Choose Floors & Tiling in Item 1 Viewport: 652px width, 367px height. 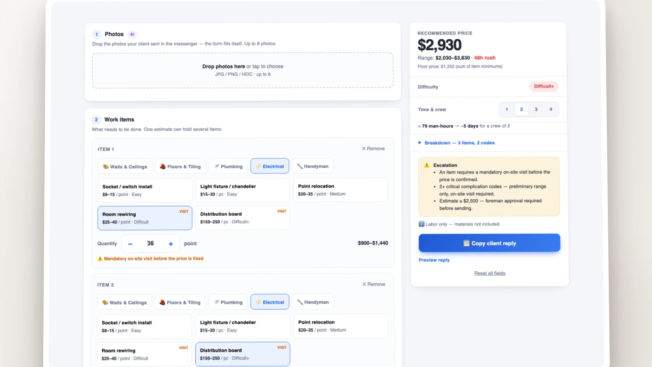[180, 166]
